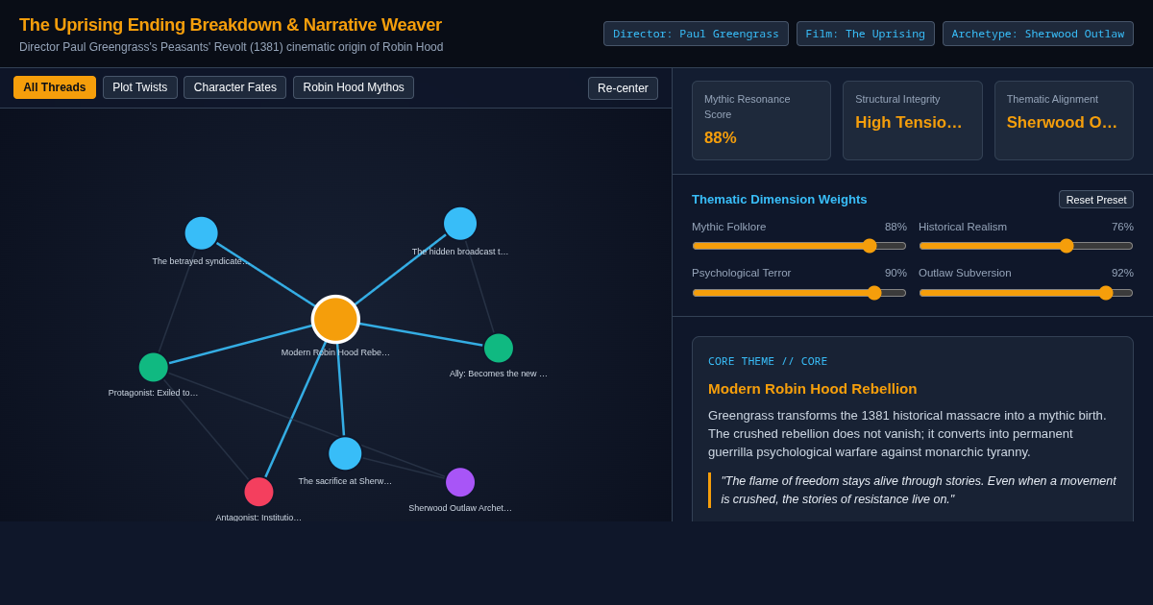Re-center the narrative graph

[623, 88]
